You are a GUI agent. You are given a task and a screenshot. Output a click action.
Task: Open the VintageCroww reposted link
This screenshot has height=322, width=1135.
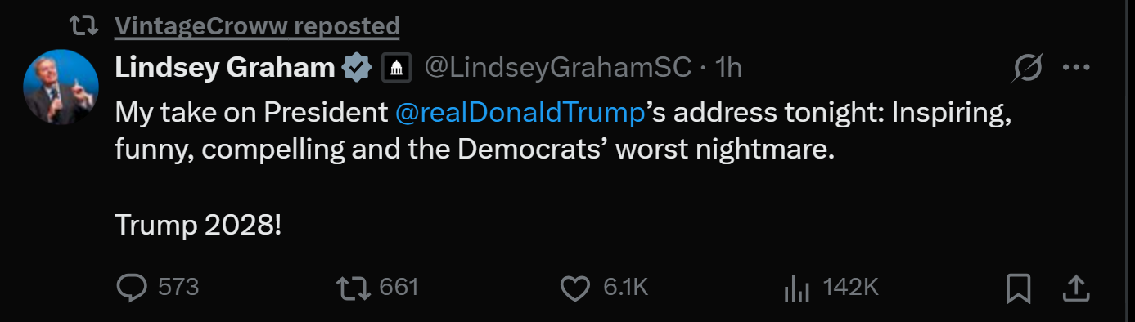tap(257, 27)
